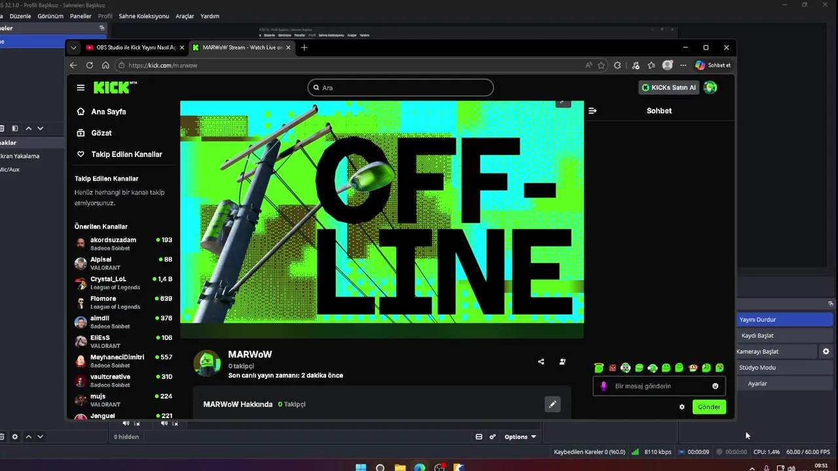Click Yayını Durdur button

[784, 320]
